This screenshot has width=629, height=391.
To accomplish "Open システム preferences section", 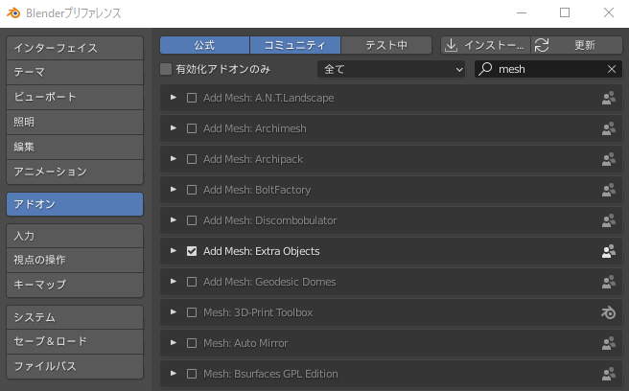I will (x=75, y=317).
